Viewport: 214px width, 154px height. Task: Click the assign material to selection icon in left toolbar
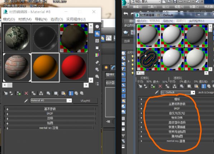click(x=19, y=93)
